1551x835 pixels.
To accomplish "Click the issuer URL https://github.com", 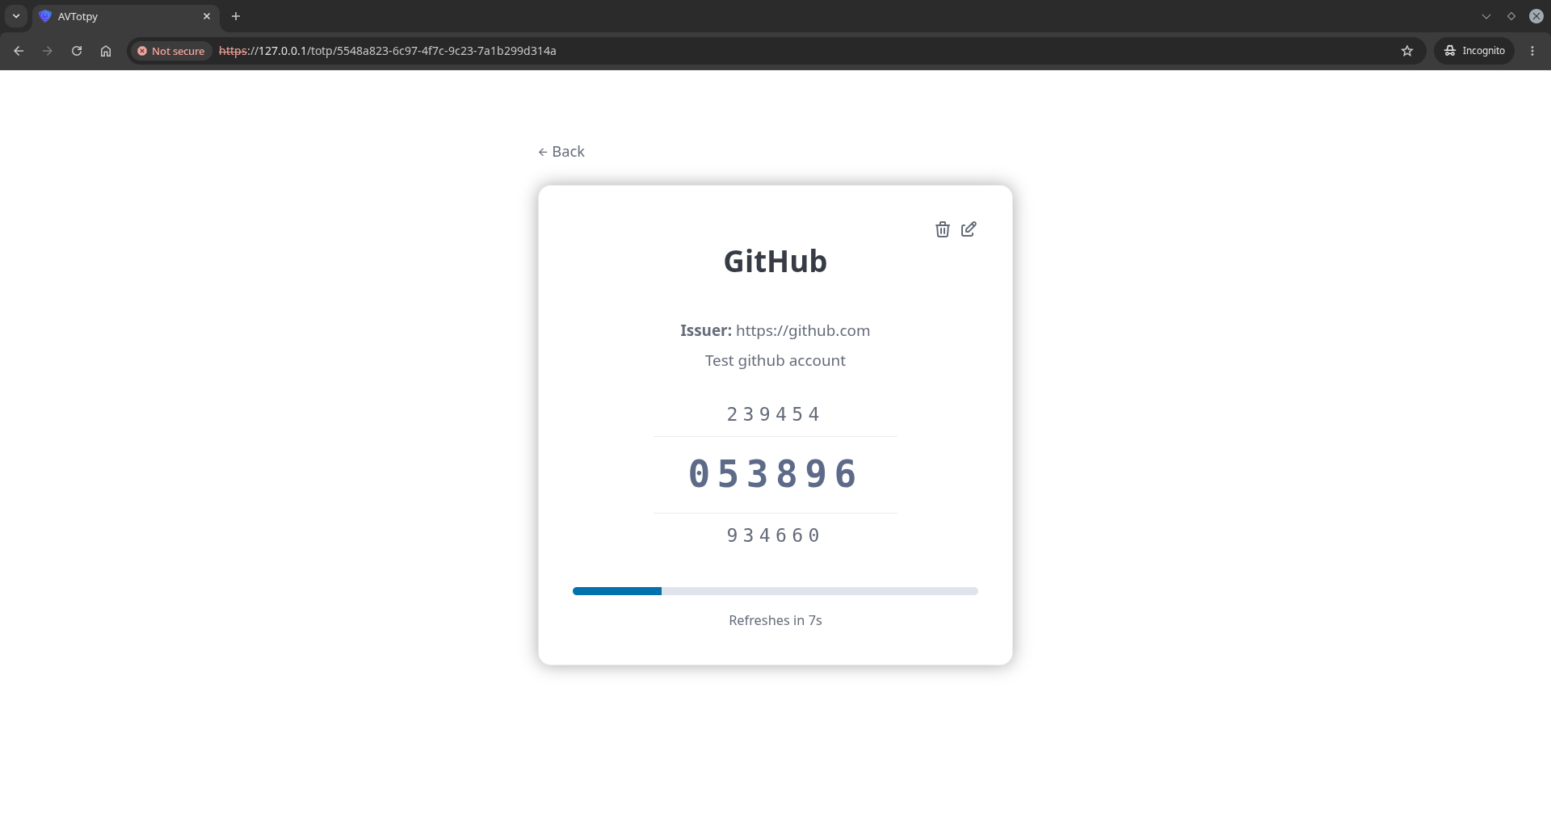I will click(803, 330).
